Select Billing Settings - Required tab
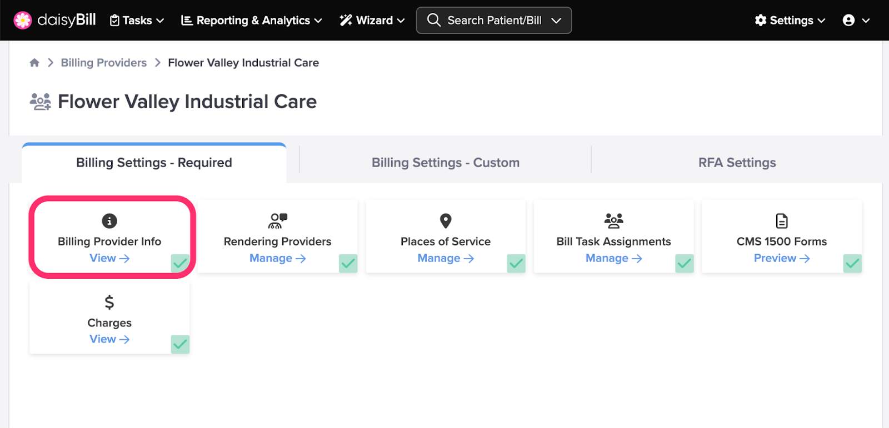The image size is (889, 428). coord(154,163)
